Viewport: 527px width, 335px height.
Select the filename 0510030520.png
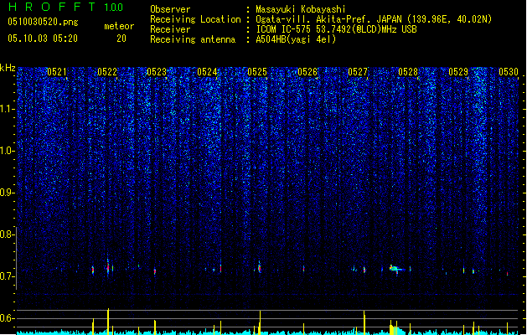(x=43, y=22)
